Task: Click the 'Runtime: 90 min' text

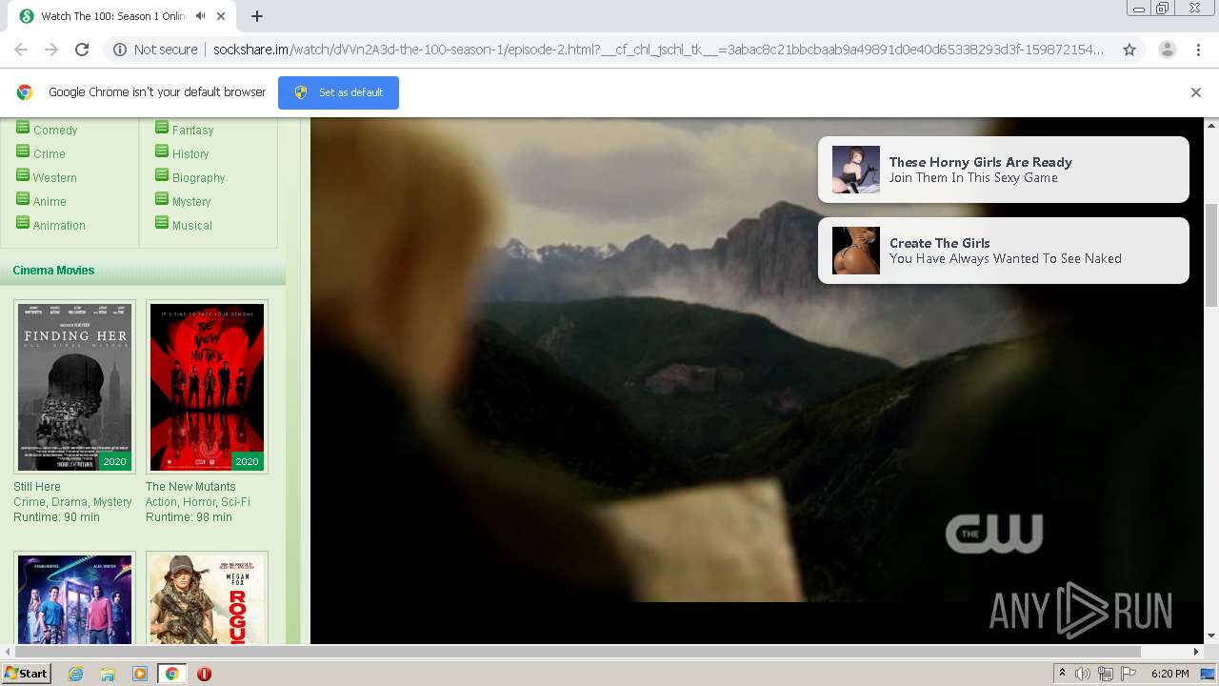Action: (x=56, y=517)
